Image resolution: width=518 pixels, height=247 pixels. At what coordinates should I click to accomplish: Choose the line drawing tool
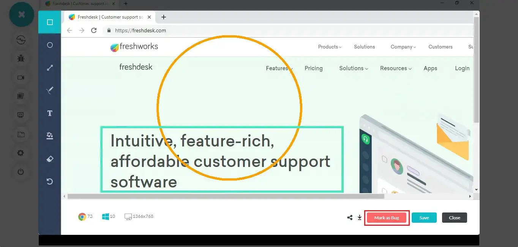50,68
